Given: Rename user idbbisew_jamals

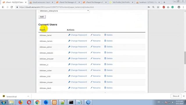Looking at the screenshot, I should [96, 41].
